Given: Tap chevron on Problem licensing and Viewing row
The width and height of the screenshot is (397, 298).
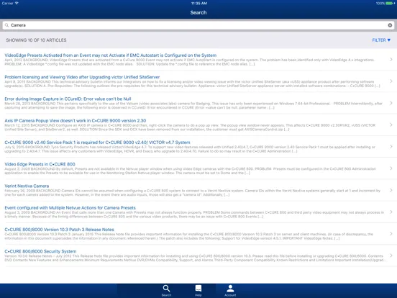Looking at the screenshot, I should pyautogui.click(x=391, y=81).
